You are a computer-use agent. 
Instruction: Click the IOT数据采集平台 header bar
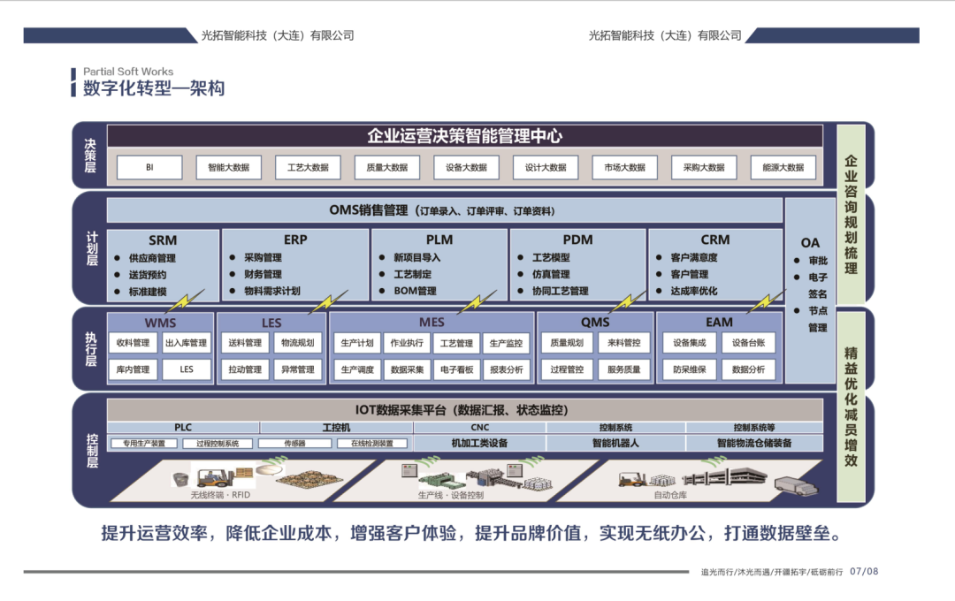tap(465, 410)
